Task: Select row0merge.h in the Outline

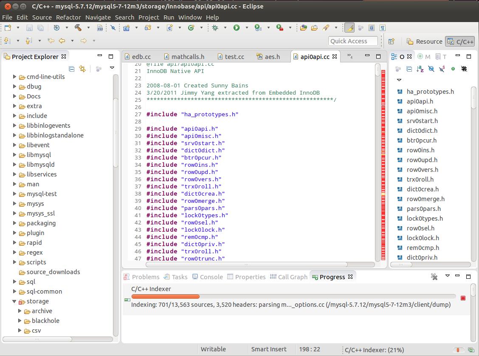Action: [x=425, y=199]
